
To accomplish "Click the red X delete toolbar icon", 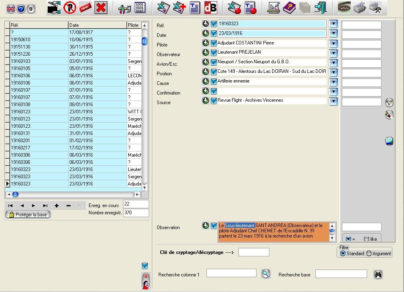I will pyautogui.click(x=101, y=8).
